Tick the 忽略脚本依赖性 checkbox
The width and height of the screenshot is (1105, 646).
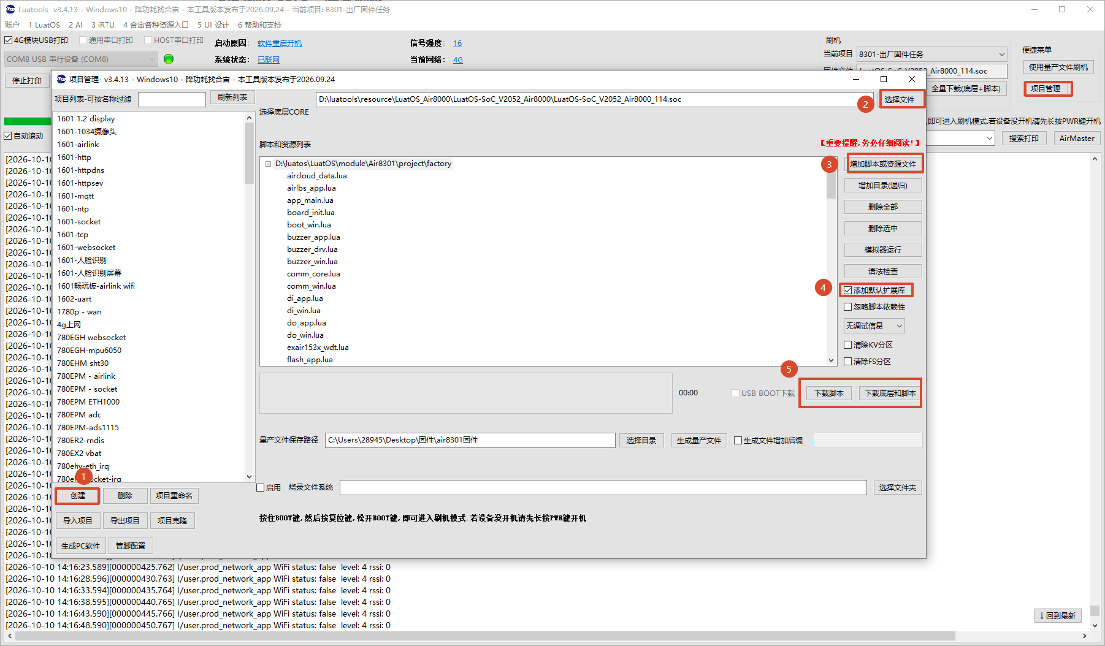coord(848,307)
